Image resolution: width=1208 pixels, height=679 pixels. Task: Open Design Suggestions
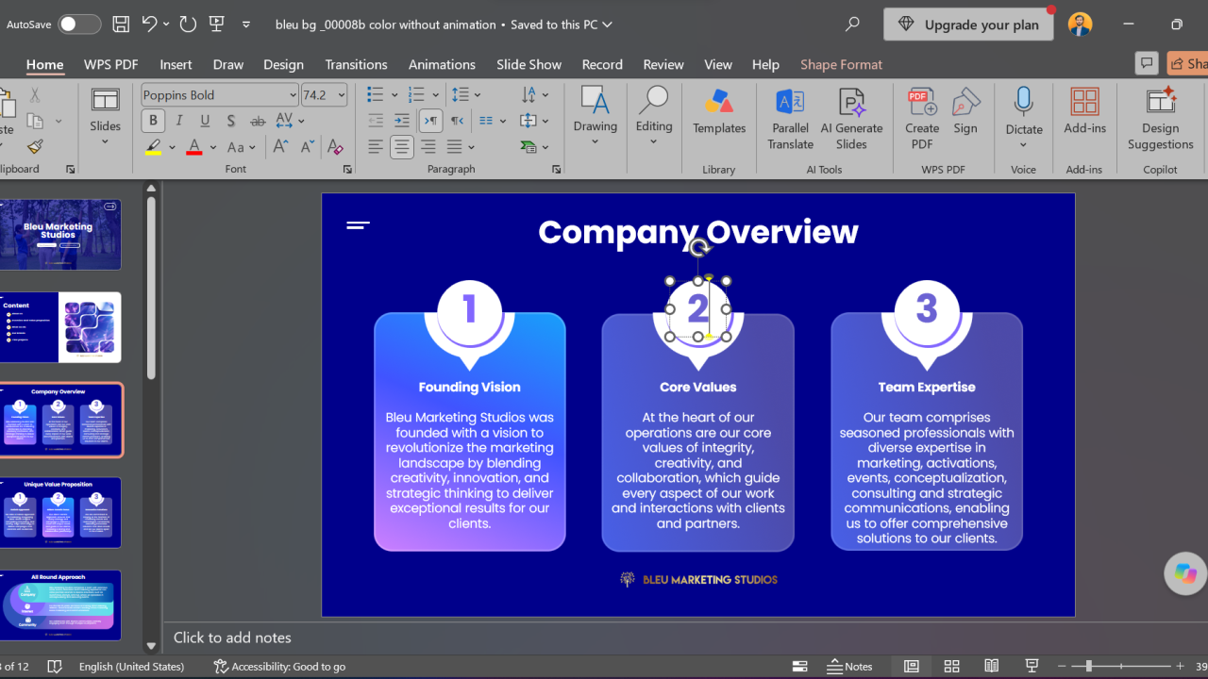(x=1160, y=119)
